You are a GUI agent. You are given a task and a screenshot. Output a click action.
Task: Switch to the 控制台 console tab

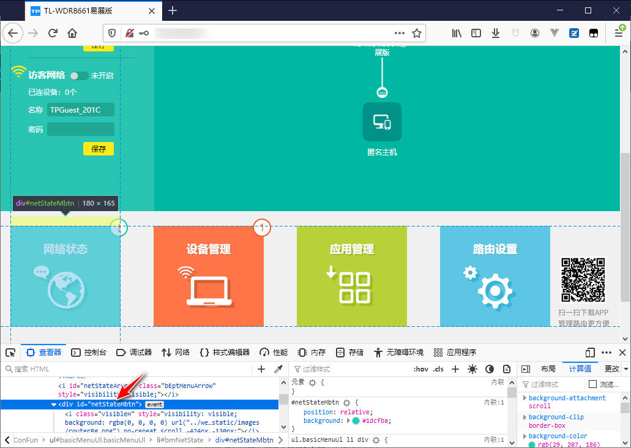[x=89, y=353]
